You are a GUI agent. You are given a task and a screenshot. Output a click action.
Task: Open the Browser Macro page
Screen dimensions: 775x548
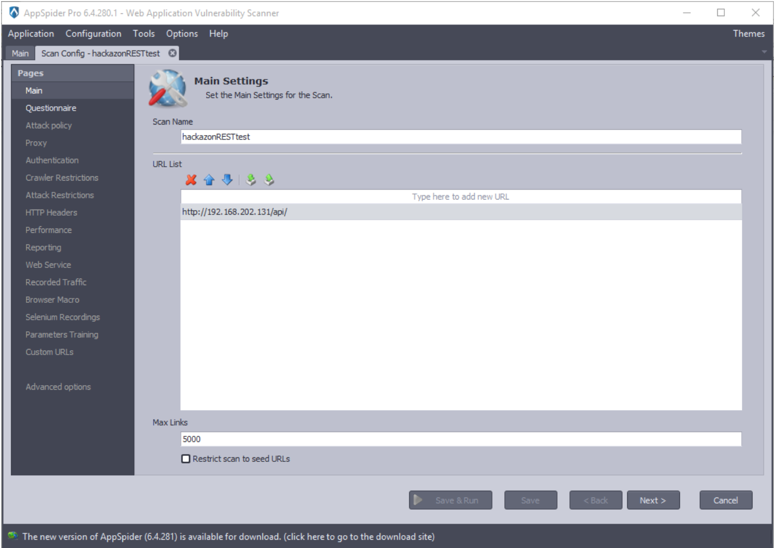73,300
